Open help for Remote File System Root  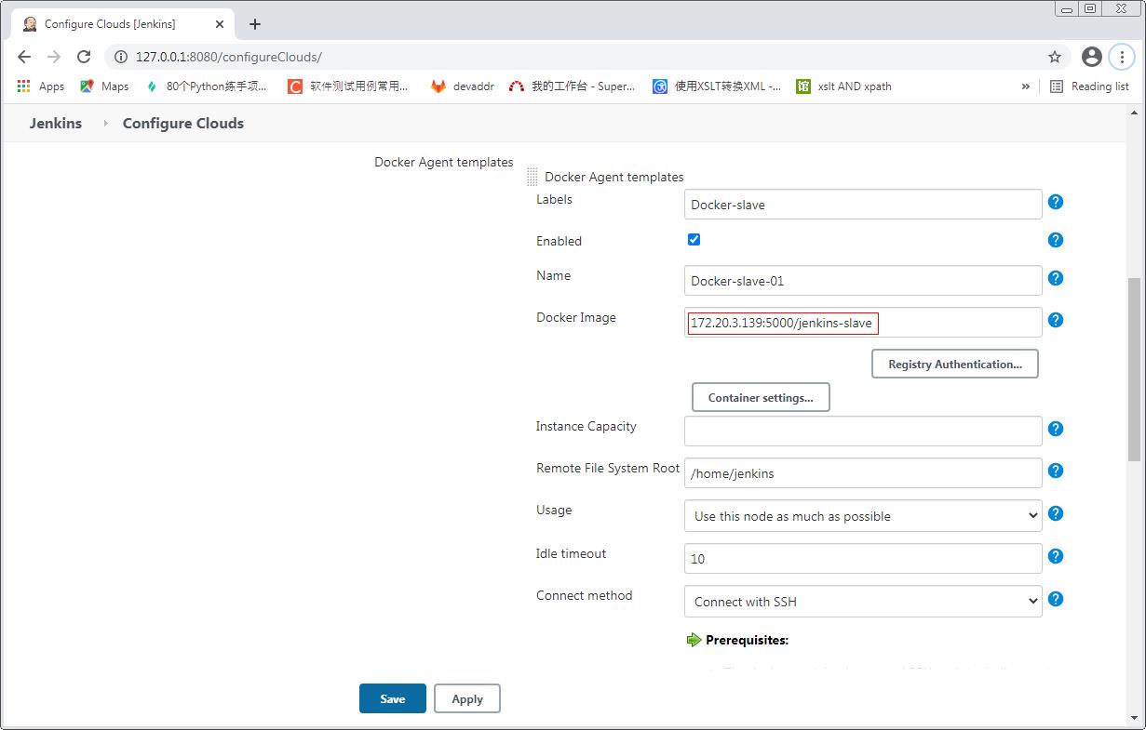click(1056, 471)
